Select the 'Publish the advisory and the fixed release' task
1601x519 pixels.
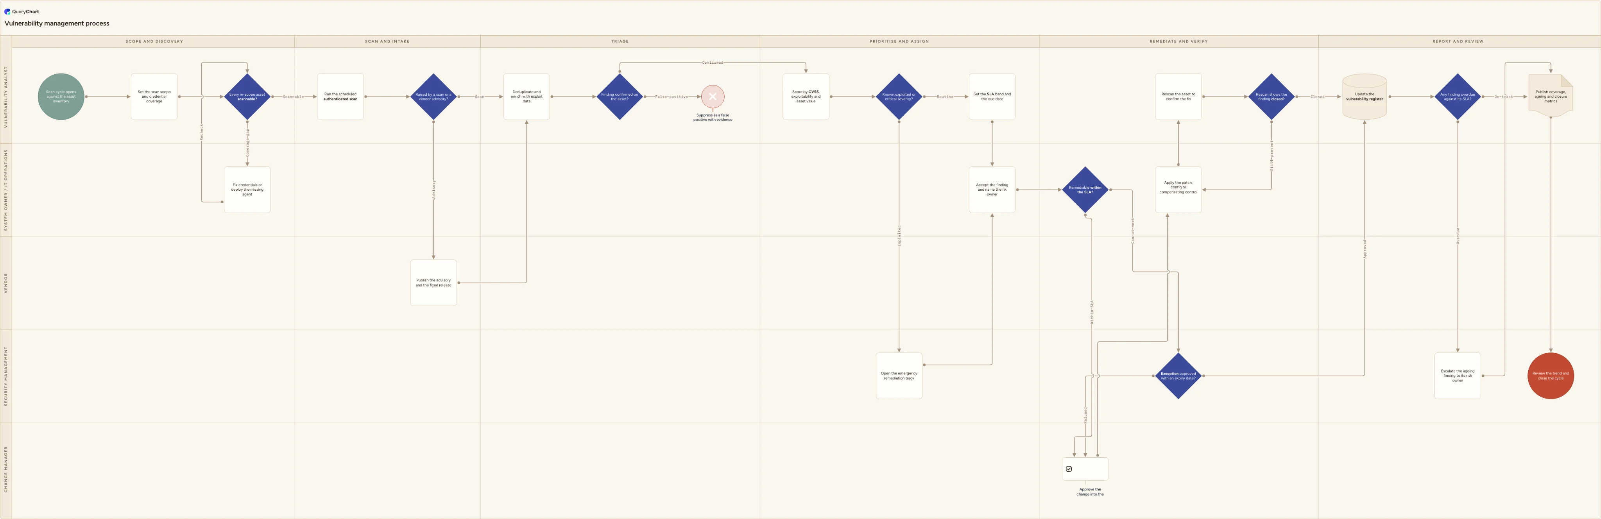click(x=434, y=283)
